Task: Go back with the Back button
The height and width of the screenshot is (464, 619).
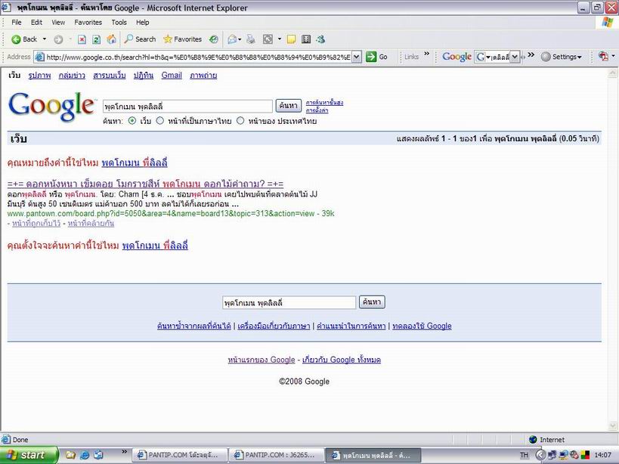Action: 23,39
